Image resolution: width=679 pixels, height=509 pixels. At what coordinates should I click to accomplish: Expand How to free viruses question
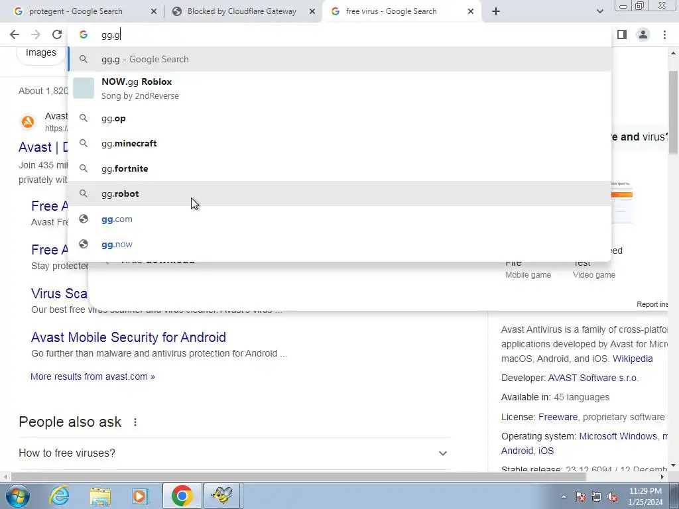pyautogui.click(x=233, y=453)
